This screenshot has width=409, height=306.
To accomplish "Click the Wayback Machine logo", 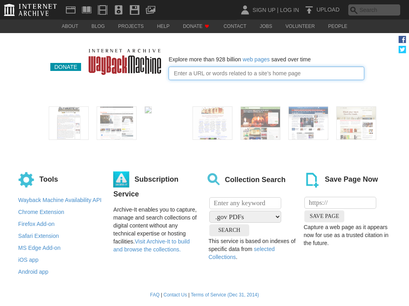I will (x=125, y=62).
